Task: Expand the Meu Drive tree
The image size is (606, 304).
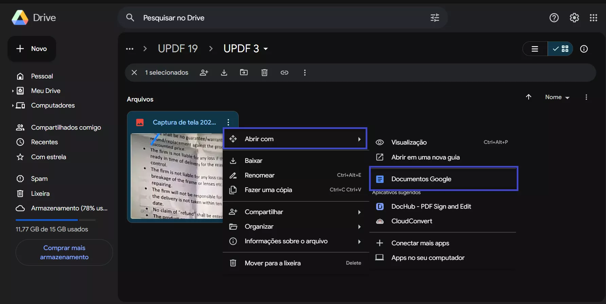Action: [13, 91]
